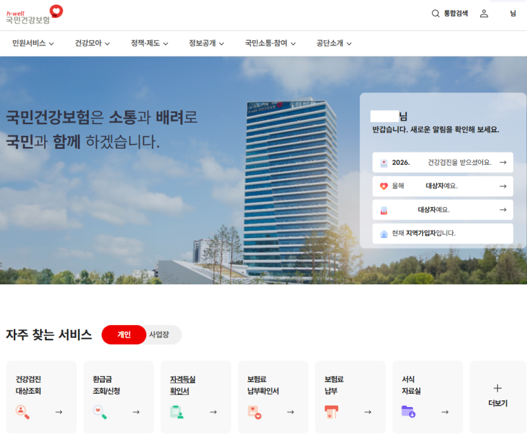This screenshot has height=436, width=527.
Task: Click arrow in 환급금 조회/신청 card
Action: (x=136, y=412)
